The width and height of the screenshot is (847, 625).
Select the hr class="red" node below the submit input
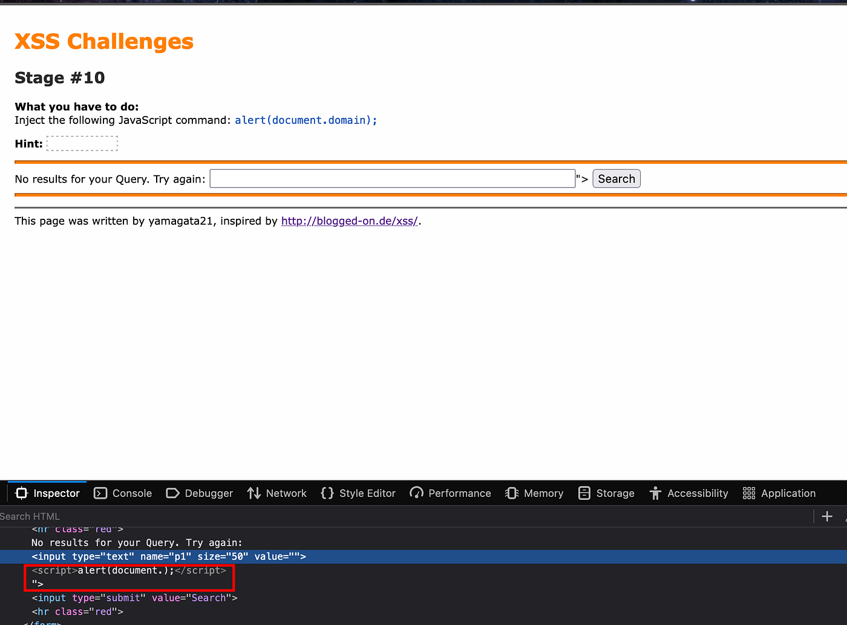pos(77,612)
